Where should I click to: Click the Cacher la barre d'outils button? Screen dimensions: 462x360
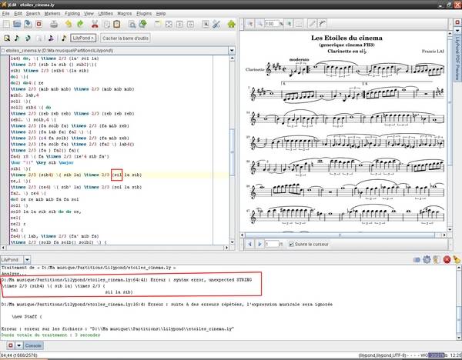pos(126,38)
